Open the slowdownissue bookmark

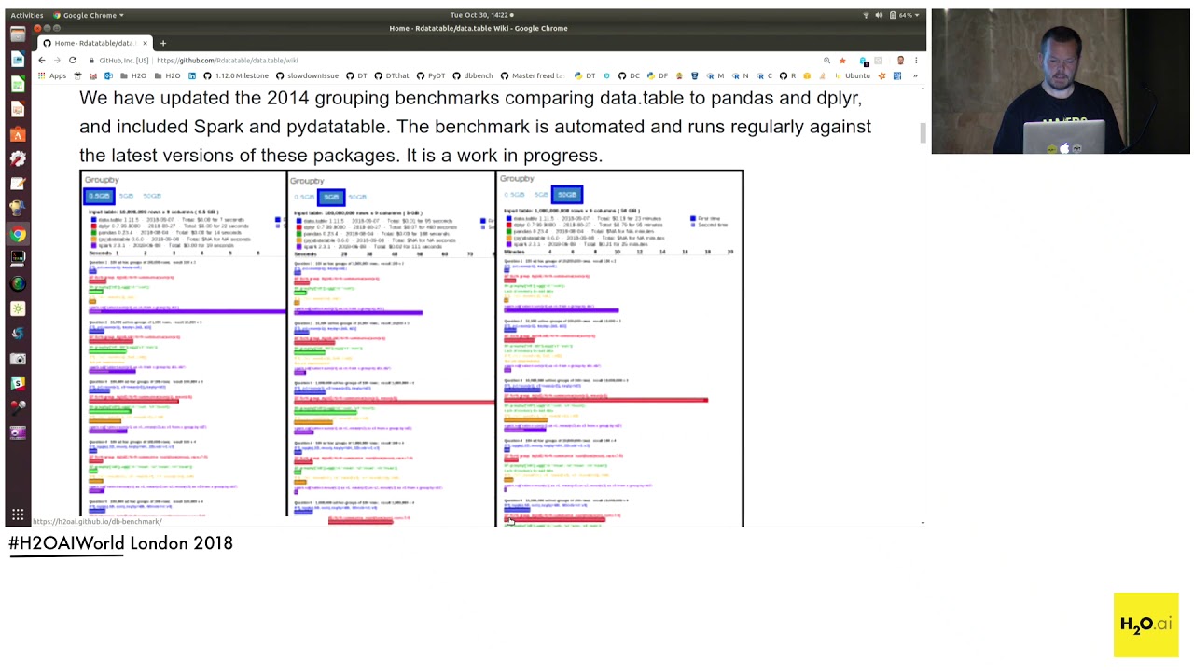tap(307, 75)
